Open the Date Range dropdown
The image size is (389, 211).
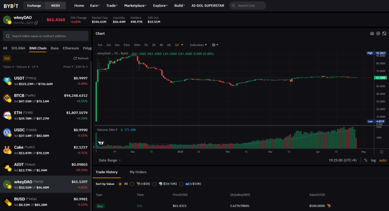click(110, 160)
